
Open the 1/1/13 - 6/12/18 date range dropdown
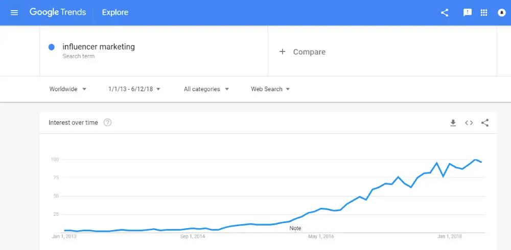click(x=134, y=89)
